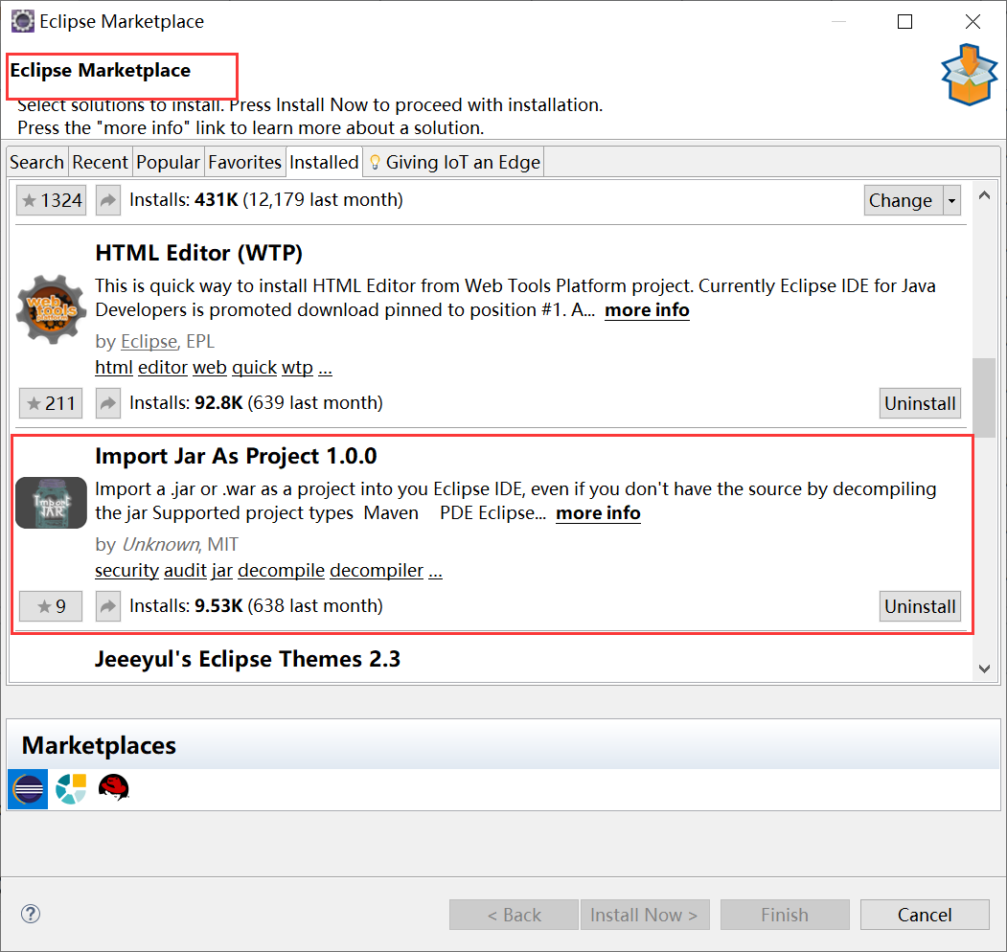Click the scrollbar down arrow
The image size is (1007, 952).
(984, 669)
